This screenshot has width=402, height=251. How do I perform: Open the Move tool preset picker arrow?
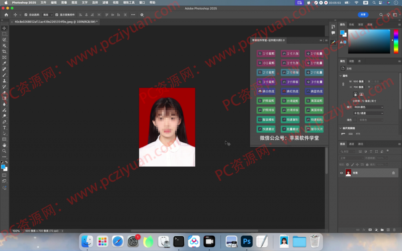pyautogui.click(x=20, y=15)
